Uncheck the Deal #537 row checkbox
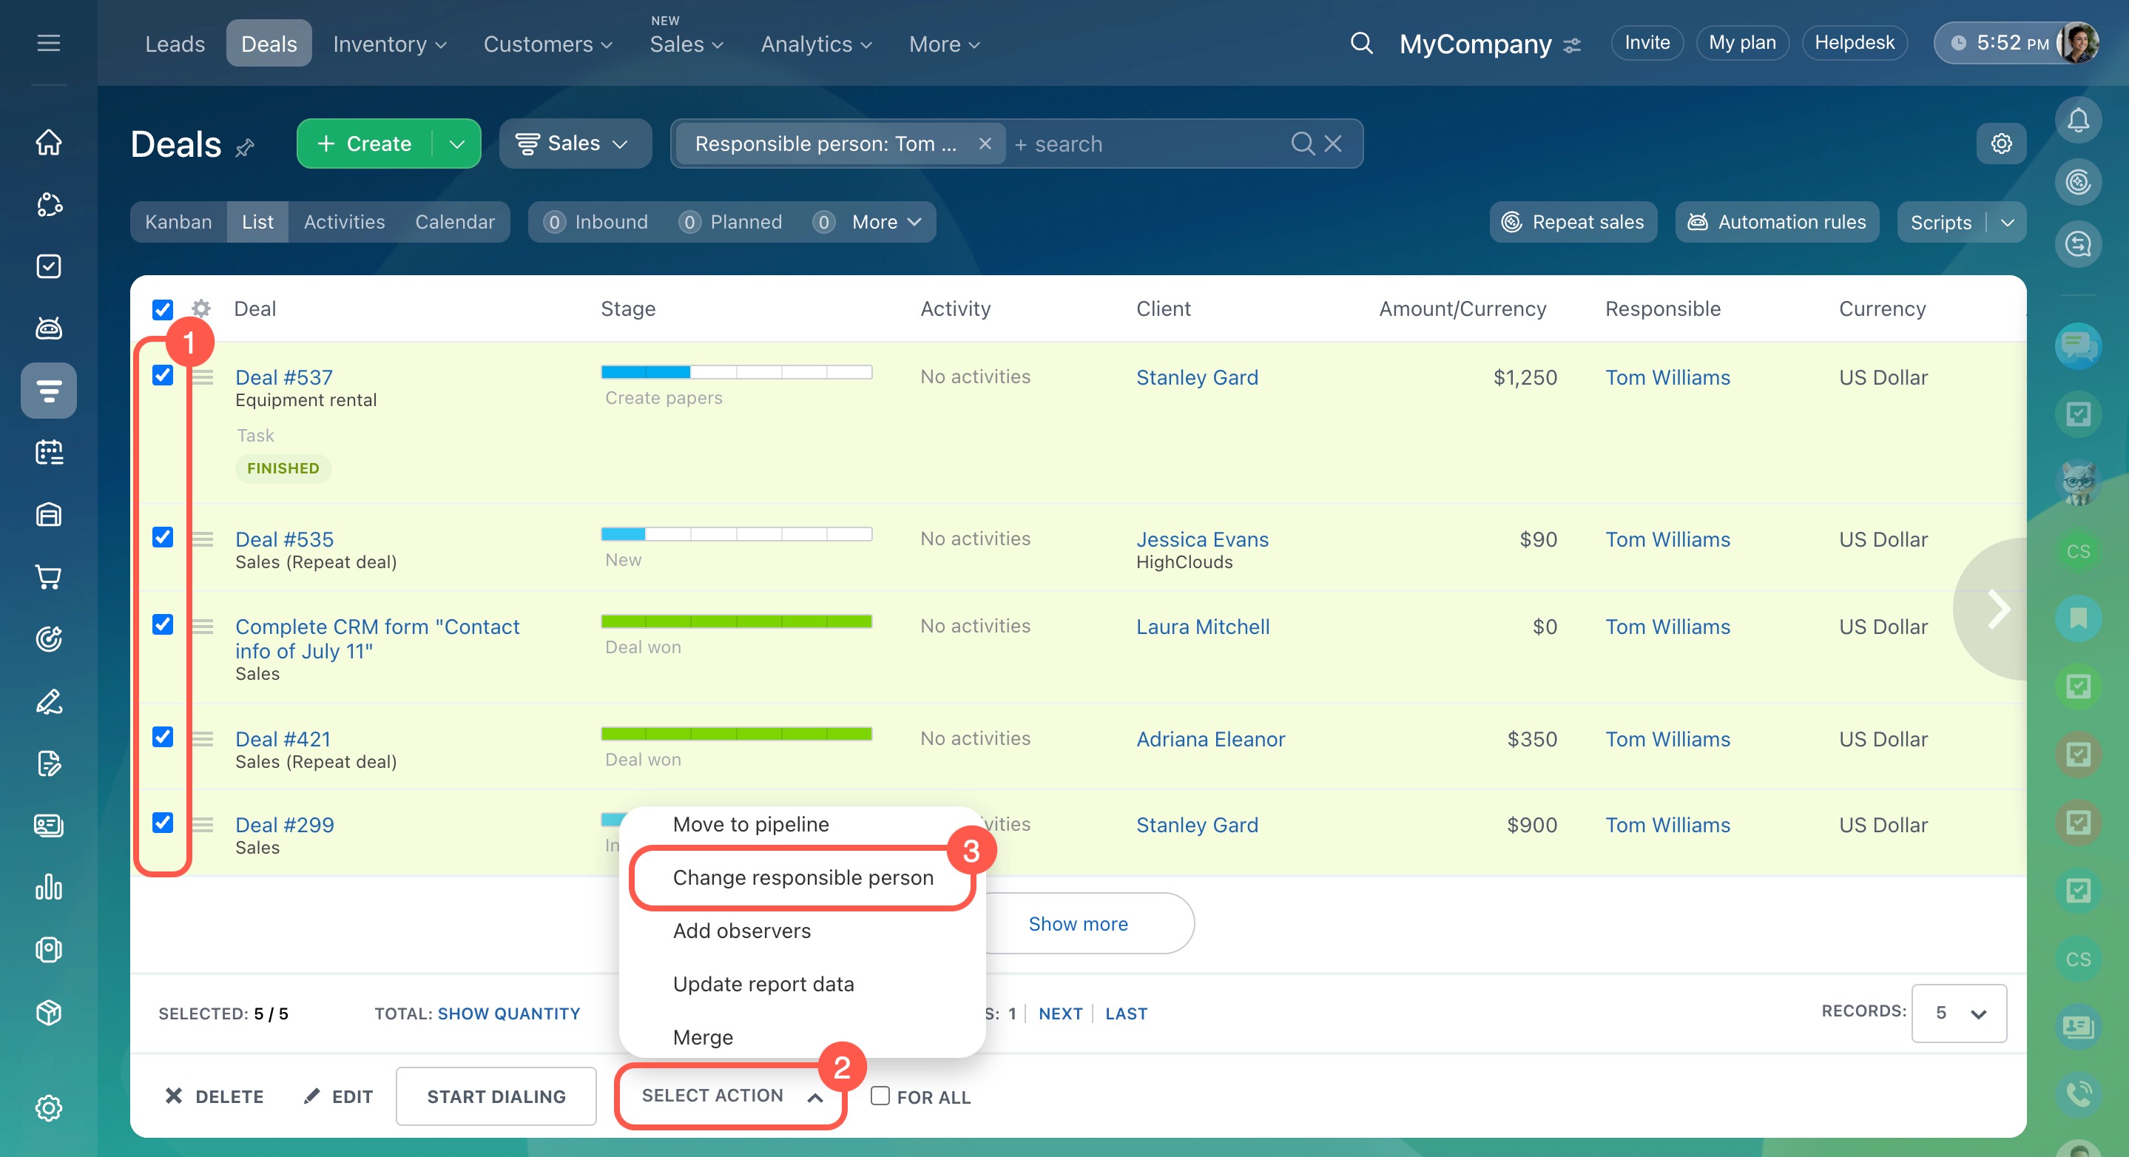The height and width of the screenshot is (1157, 2129). (x=163, y=375)
